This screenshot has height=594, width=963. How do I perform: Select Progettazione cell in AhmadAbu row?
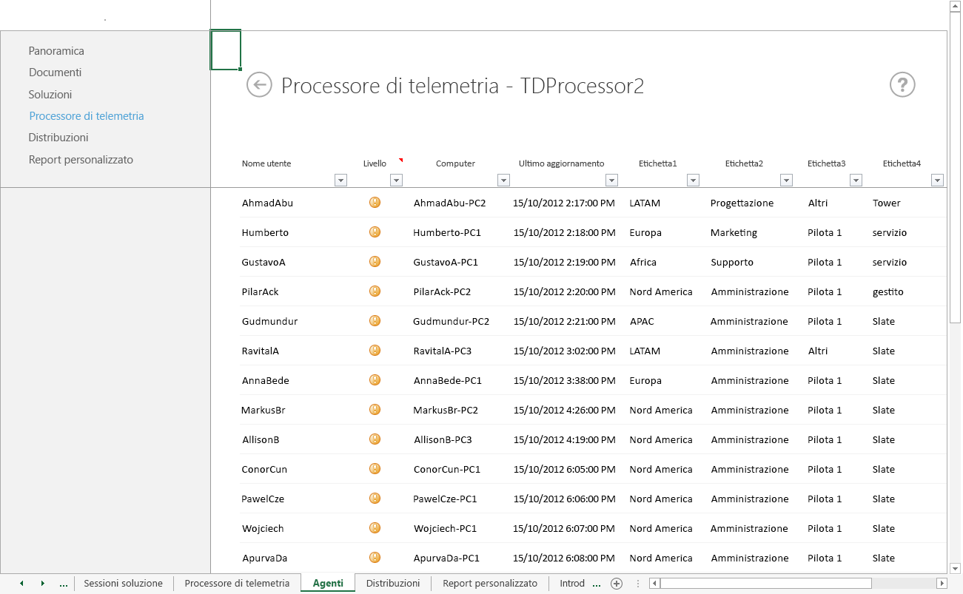click(x=742, y=203)
